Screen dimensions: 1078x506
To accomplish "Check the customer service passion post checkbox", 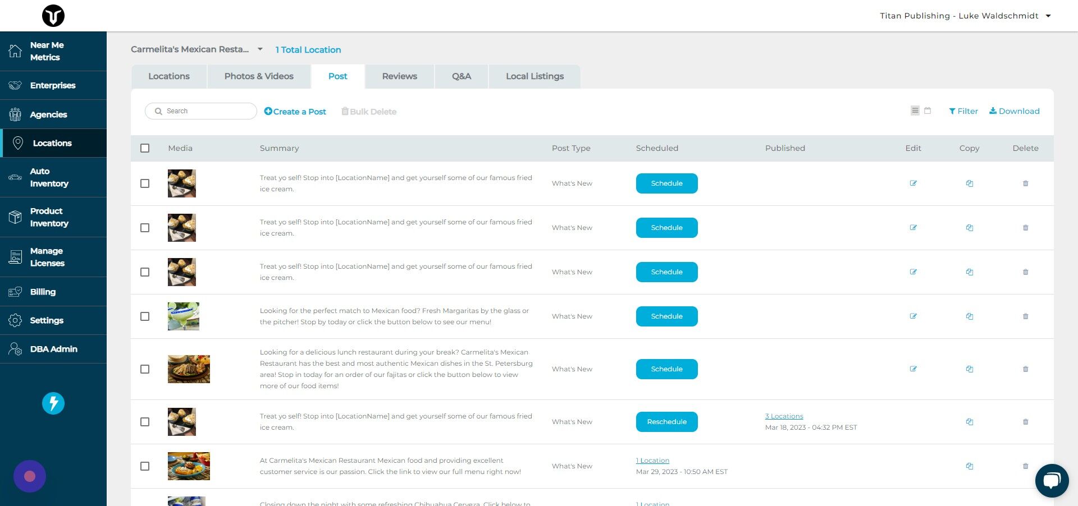I will coord(145,466).
